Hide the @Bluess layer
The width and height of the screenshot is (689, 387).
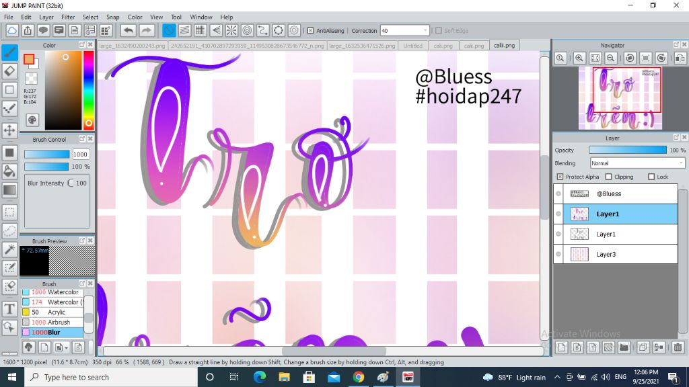click(558, 193)
